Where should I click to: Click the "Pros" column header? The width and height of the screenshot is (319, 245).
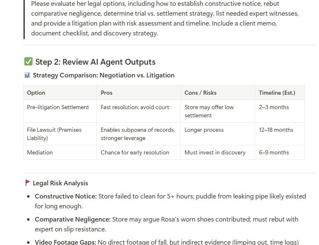click(106, 93)
